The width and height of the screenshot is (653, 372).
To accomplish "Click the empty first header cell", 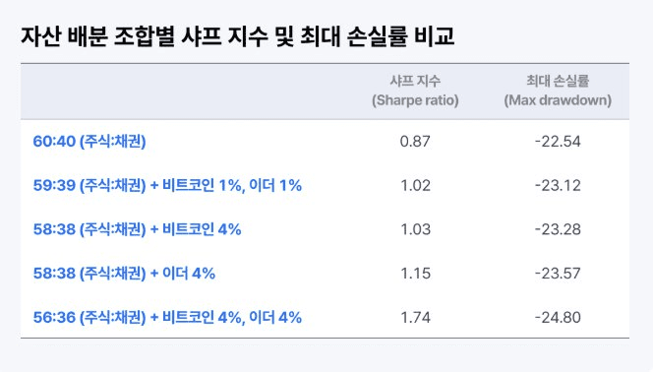I will click(183, 92).
